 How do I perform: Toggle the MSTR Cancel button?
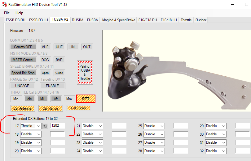[23, 60]
